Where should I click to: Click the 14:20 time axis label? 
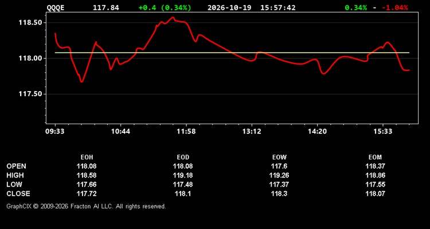[x=317, y=132]
